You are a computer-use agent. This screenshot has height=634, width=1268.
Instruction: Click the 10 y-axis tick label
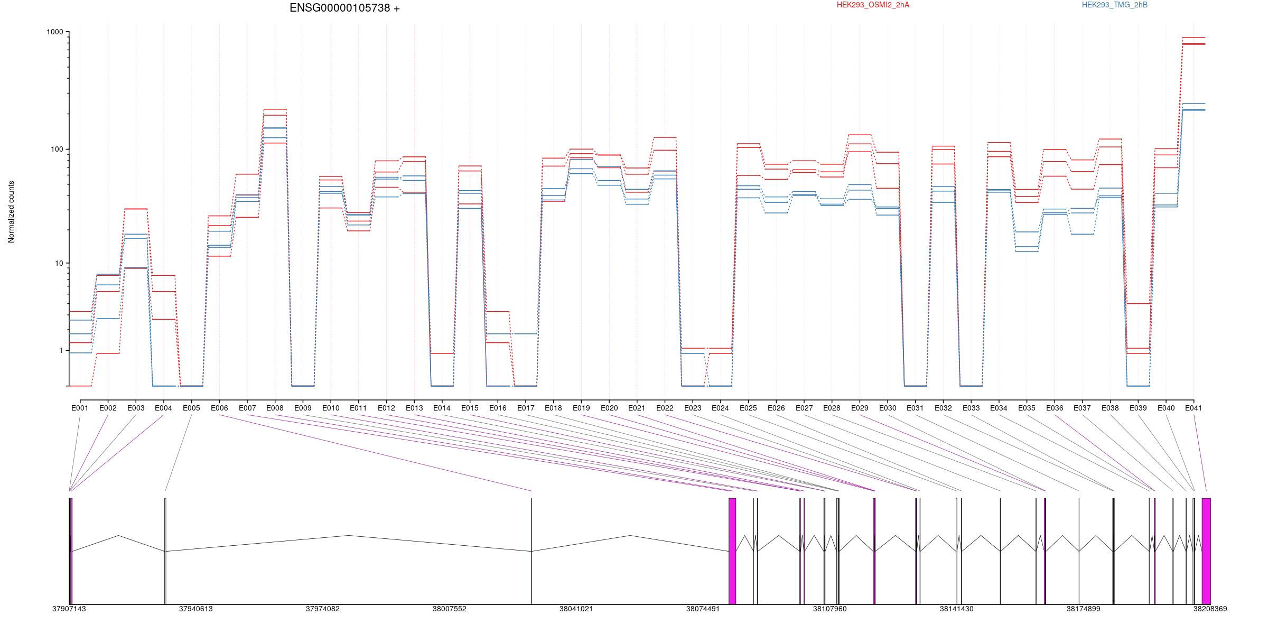pos(59,263)
